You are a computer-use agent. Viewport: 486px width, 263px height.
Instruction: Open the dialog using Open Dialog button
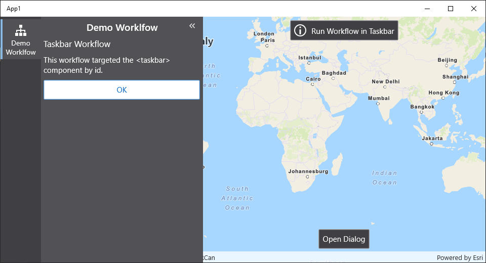344,239
